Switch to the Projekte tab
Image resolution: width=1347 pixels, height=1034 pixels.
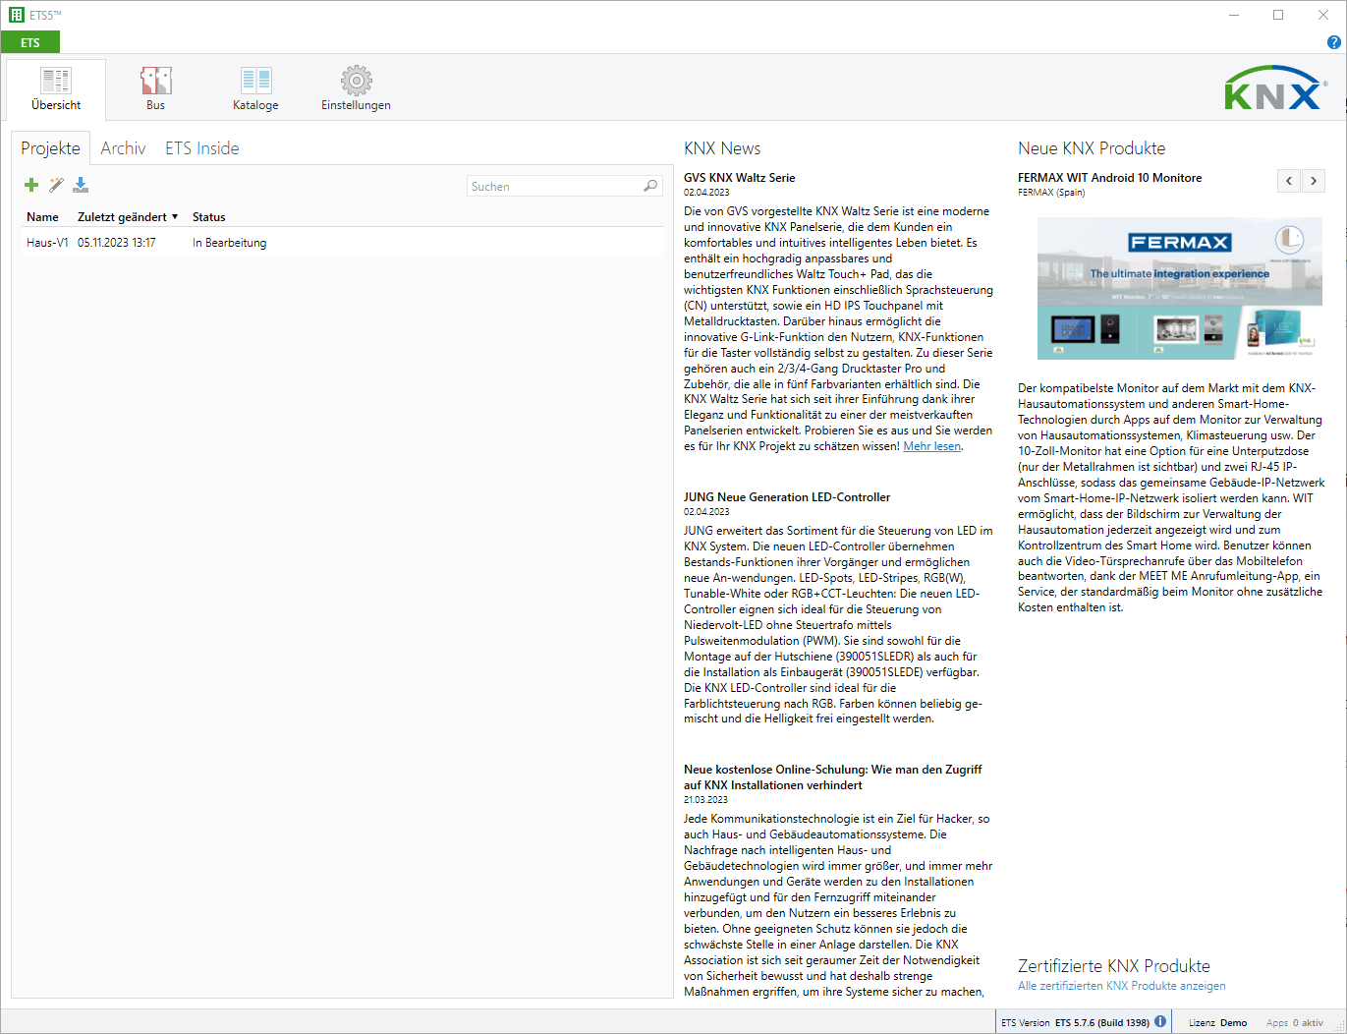coord(50,148)
